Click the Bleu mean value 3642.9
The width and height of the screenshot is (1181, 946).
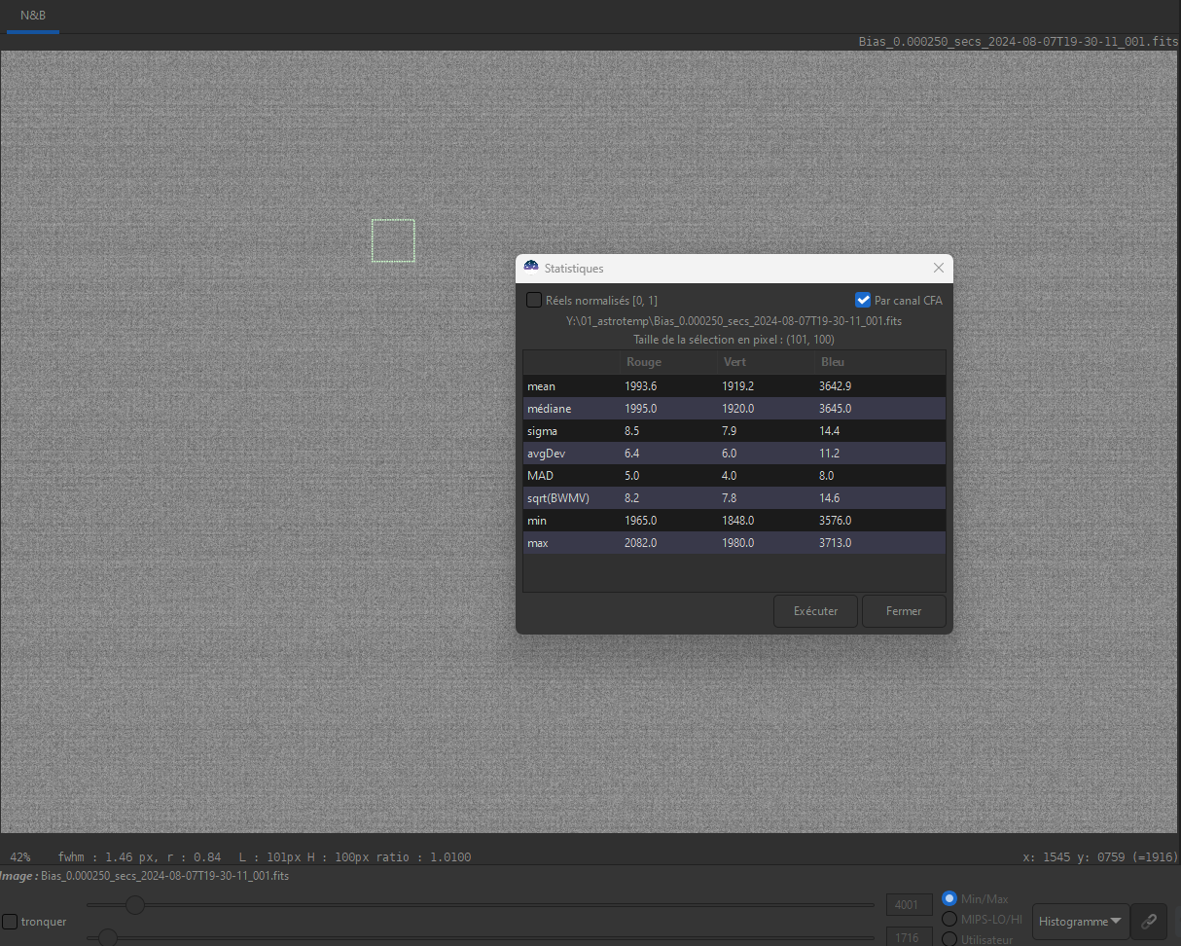point(835,386)
